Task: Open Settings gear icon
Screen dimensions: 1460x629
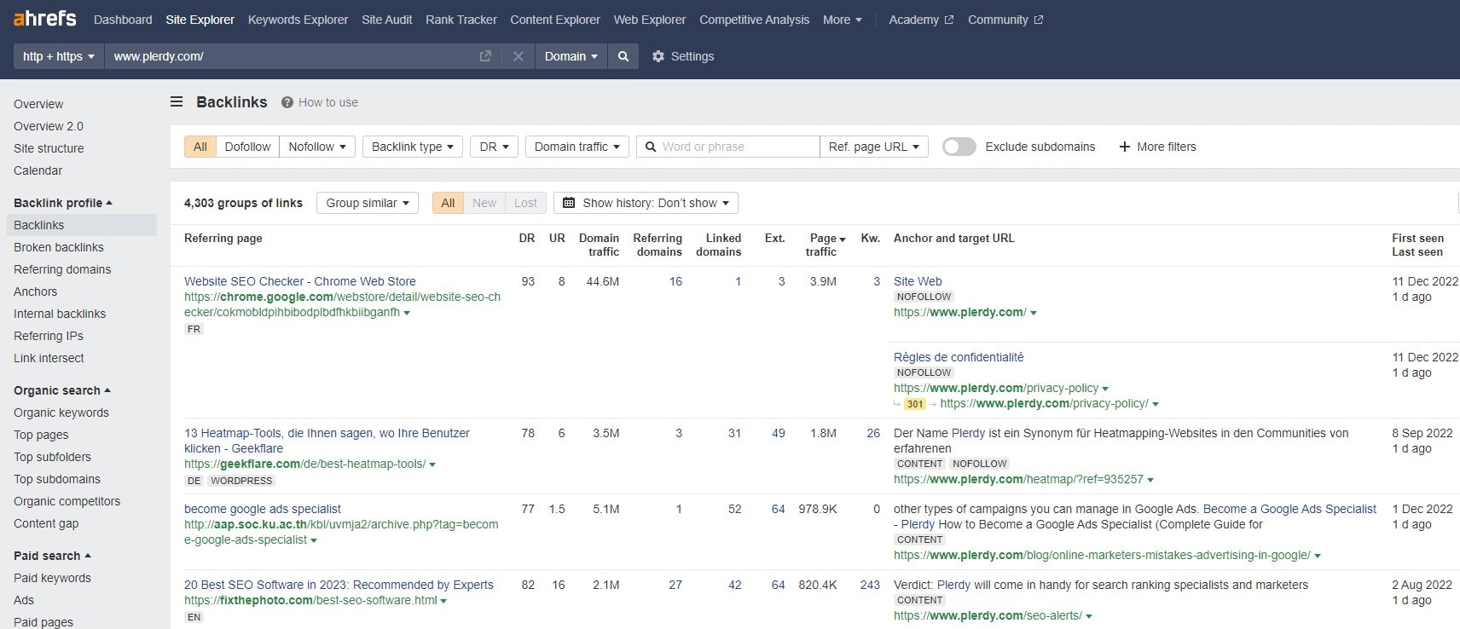Action: tap(658, 56)
